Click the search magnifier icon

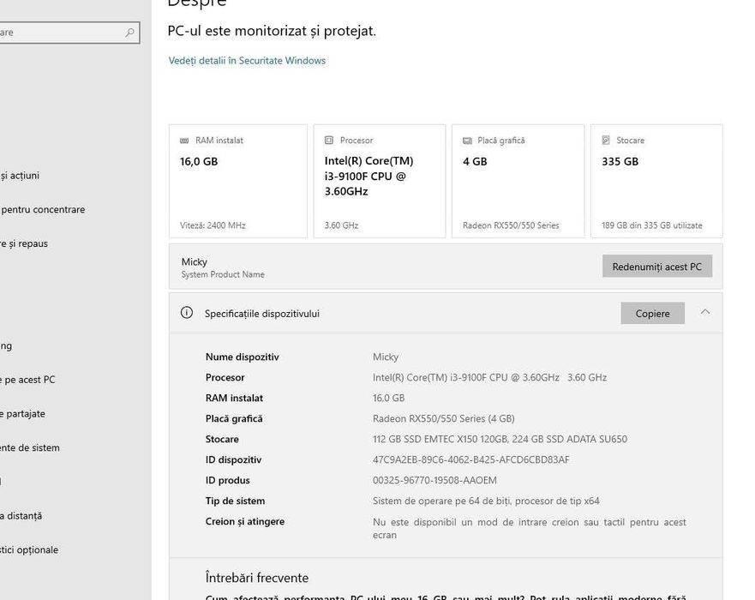(129, 33)
